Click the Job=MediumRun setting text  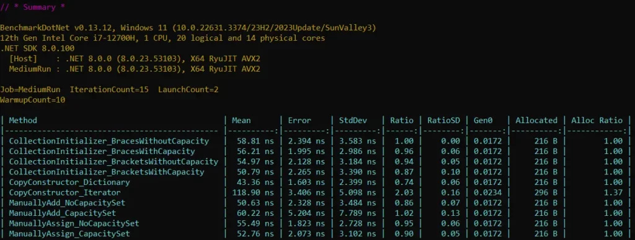click(30, 90)
